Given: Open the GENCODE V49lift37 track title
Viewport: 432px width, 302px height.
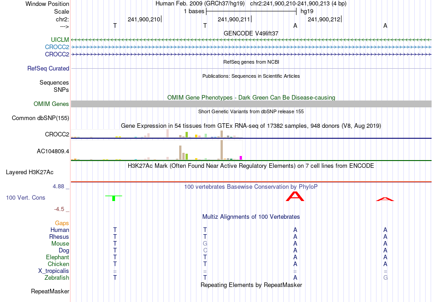Looking at the screenshot, I should coord(251,33).
